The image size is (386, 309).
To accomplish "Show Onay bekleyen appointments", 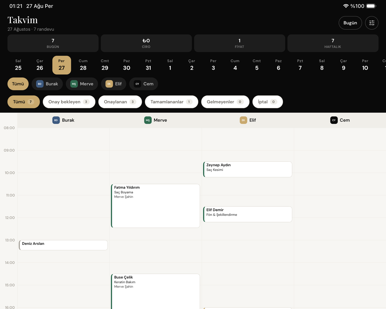I will 69,102.
